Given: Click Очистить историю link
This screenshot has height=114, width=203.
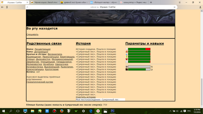Looking at the screenshot, I should pos(86,97).
